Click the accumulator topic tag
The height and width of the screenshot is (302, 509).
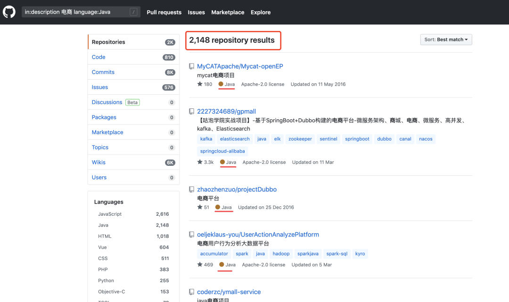pyautogui.click(x=214, y=253)
